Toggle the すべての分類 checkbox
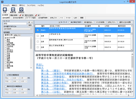136x99 pixels. coord(6,38)
